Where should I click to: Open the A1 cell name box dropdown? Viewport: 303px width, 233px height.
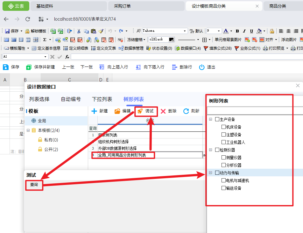click(46, 57)
